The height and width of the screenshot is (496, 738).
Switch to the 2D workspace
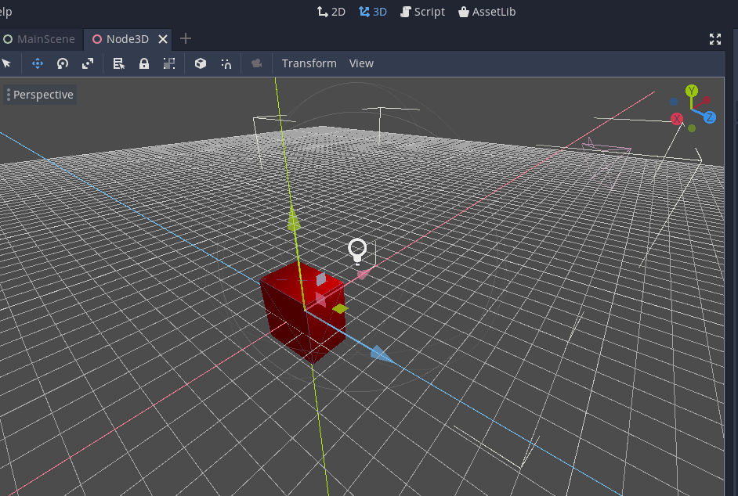click(x=331, y=12)
